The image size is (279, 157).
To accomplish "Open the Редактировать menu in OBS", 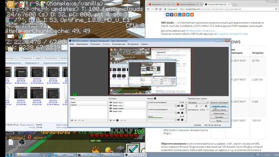I will point(82,44).
